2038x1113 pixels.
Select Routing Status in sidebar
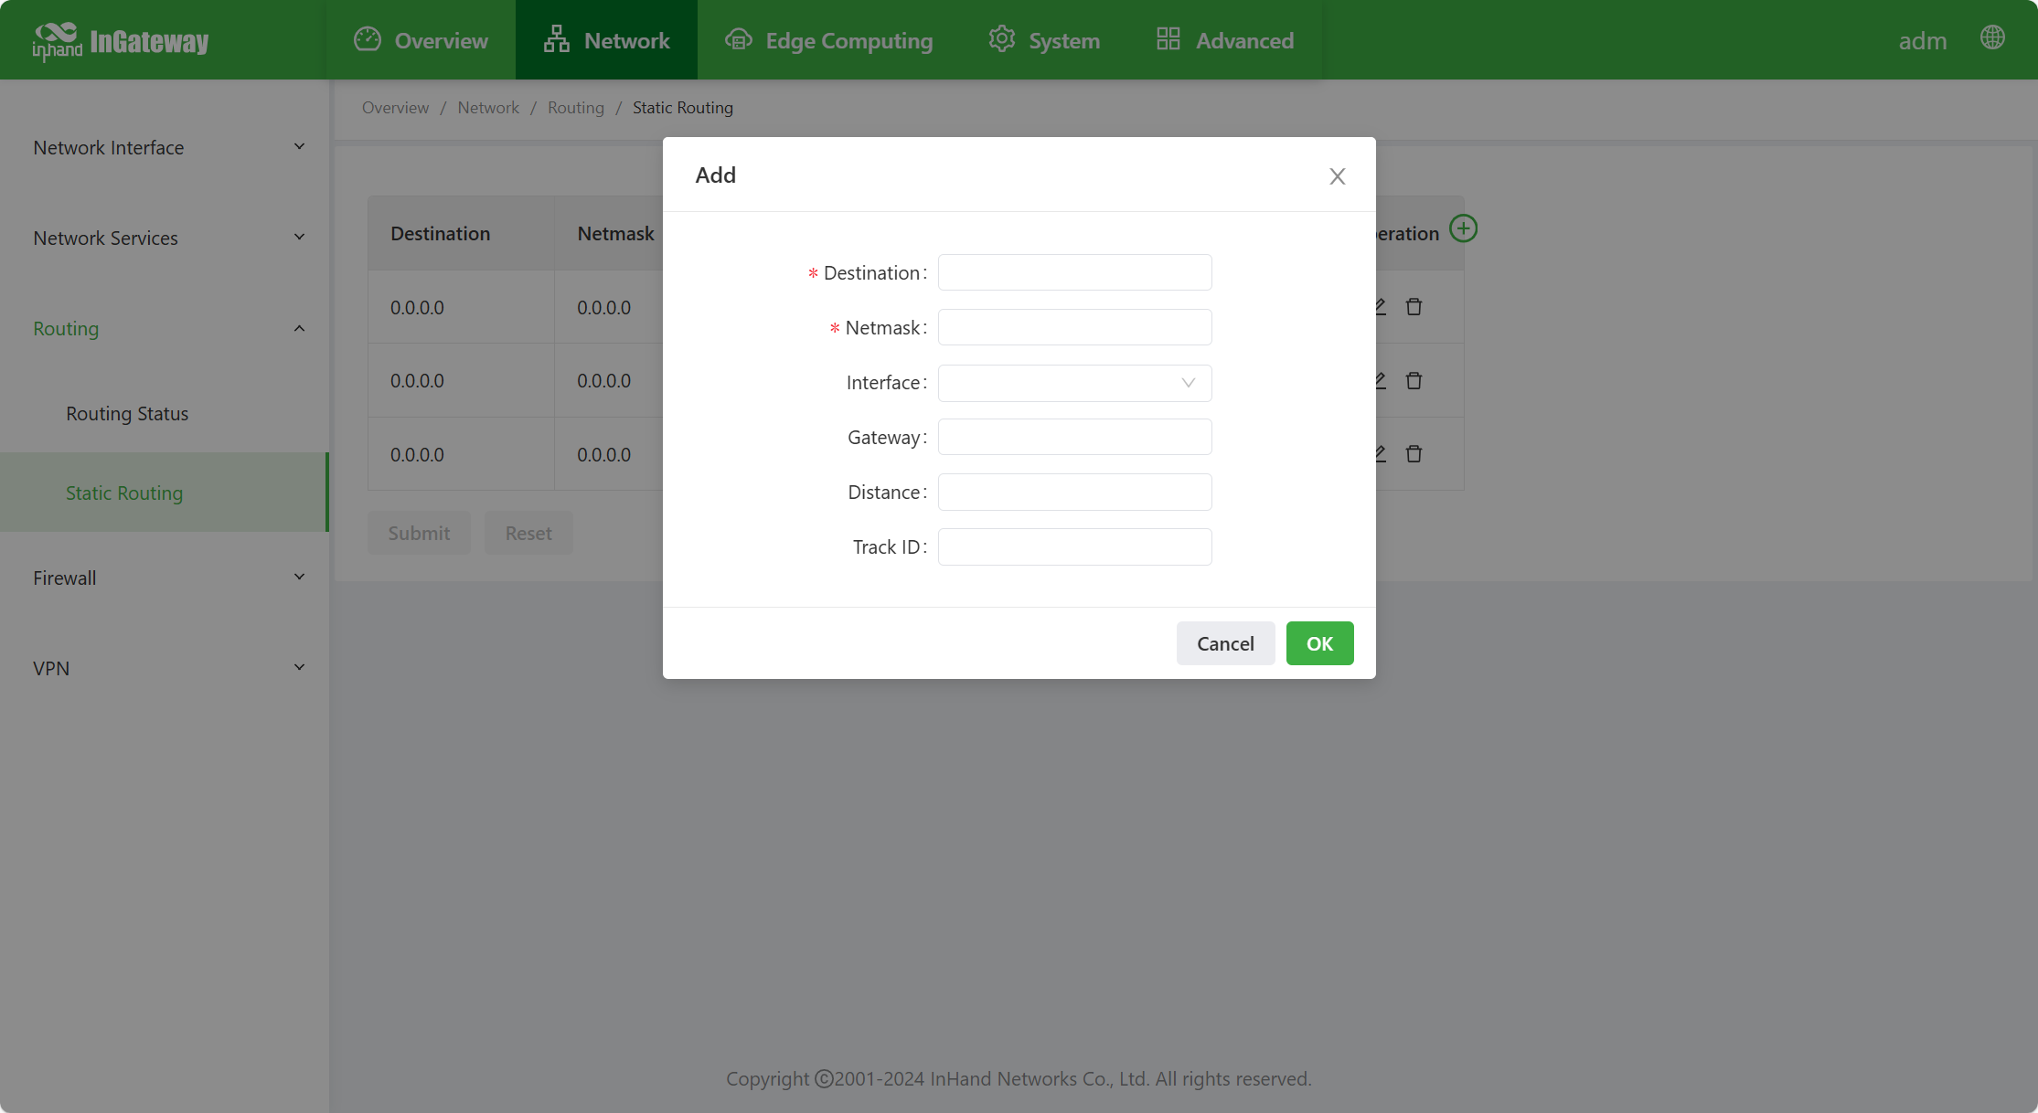pos(127,413)
